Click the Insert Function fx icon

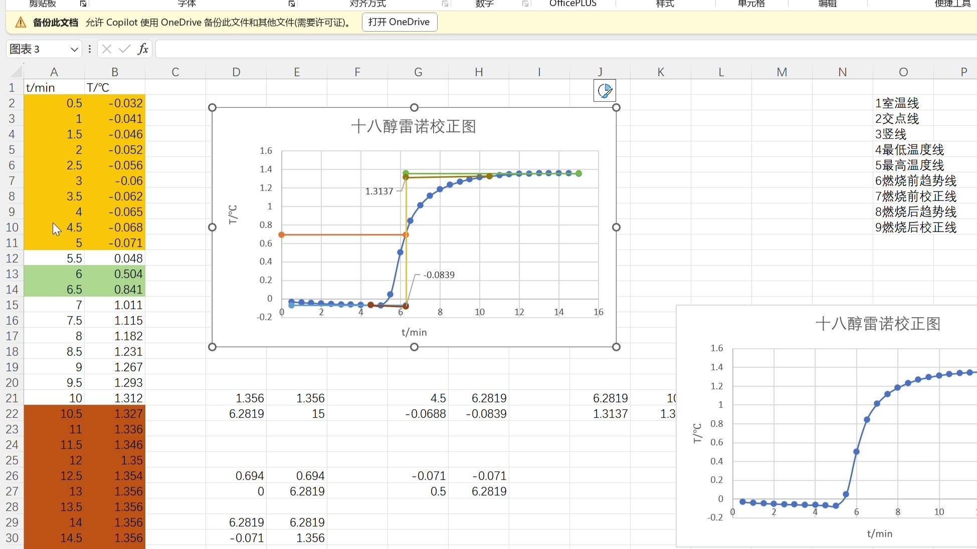pyautogui.click(x=143, y=49)
